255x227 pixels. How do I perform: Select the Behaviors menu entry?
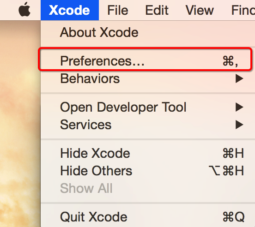(90, 78)
